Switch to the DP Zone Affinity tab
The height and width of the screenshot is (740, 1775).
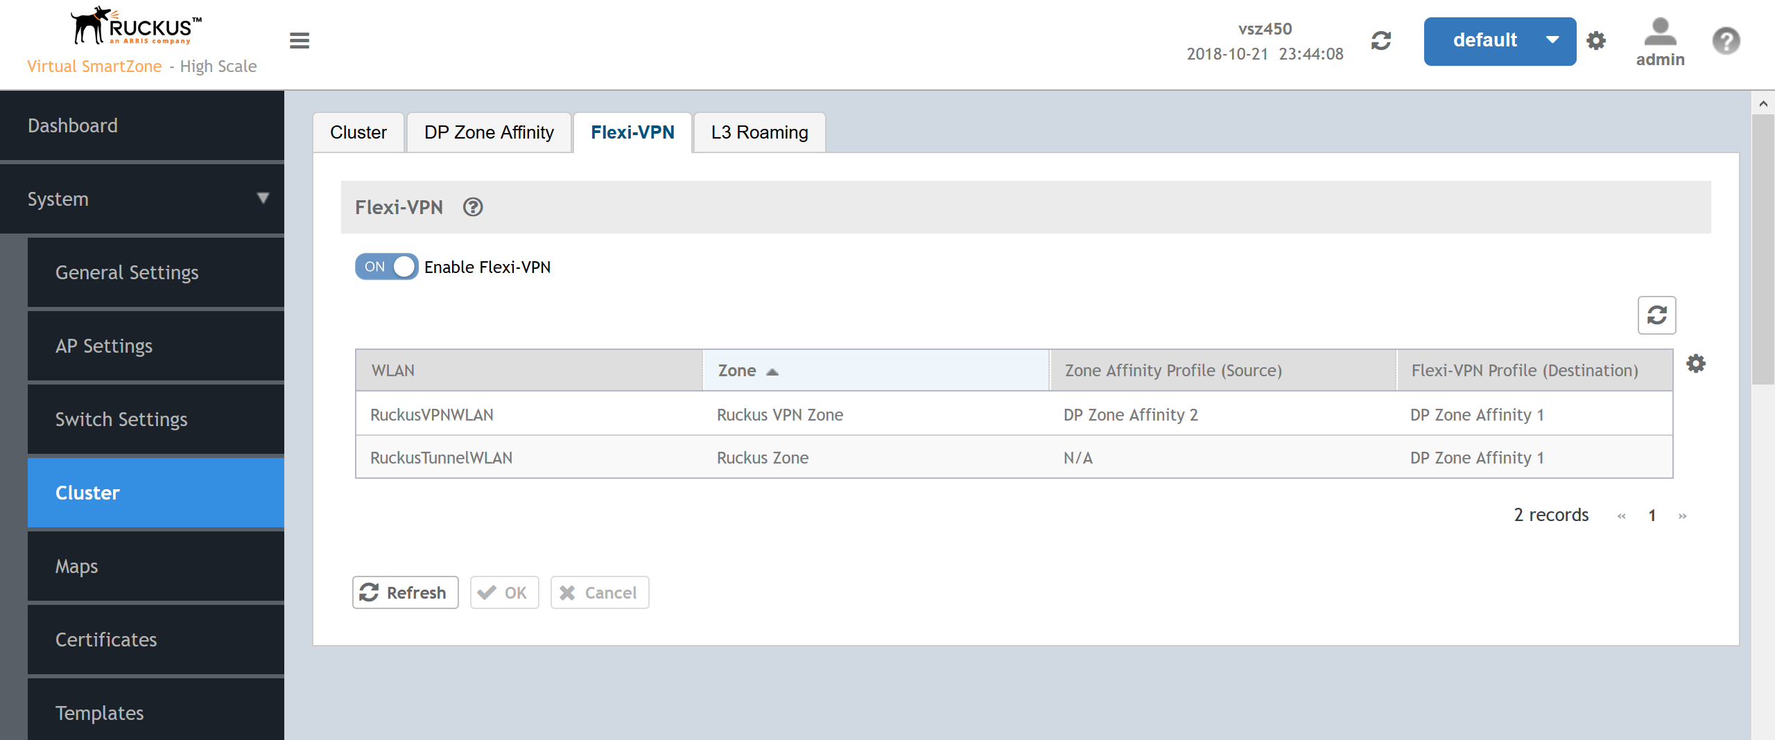[x=489, y=132]
